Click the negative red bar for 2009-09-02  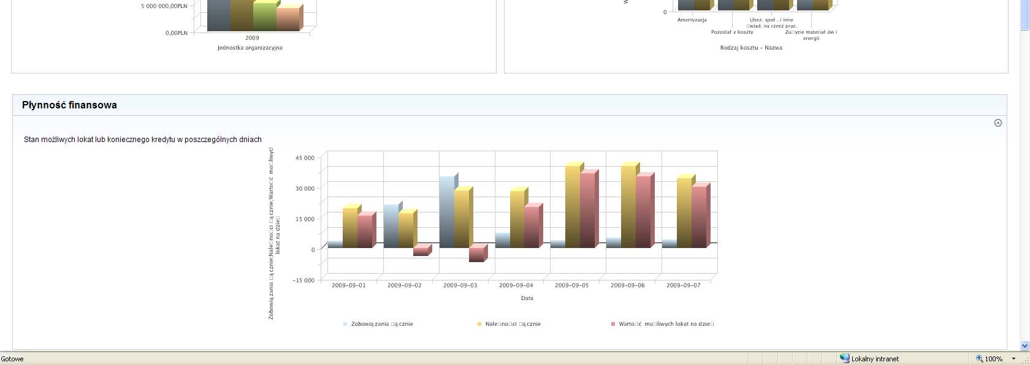tap(422, 250)
